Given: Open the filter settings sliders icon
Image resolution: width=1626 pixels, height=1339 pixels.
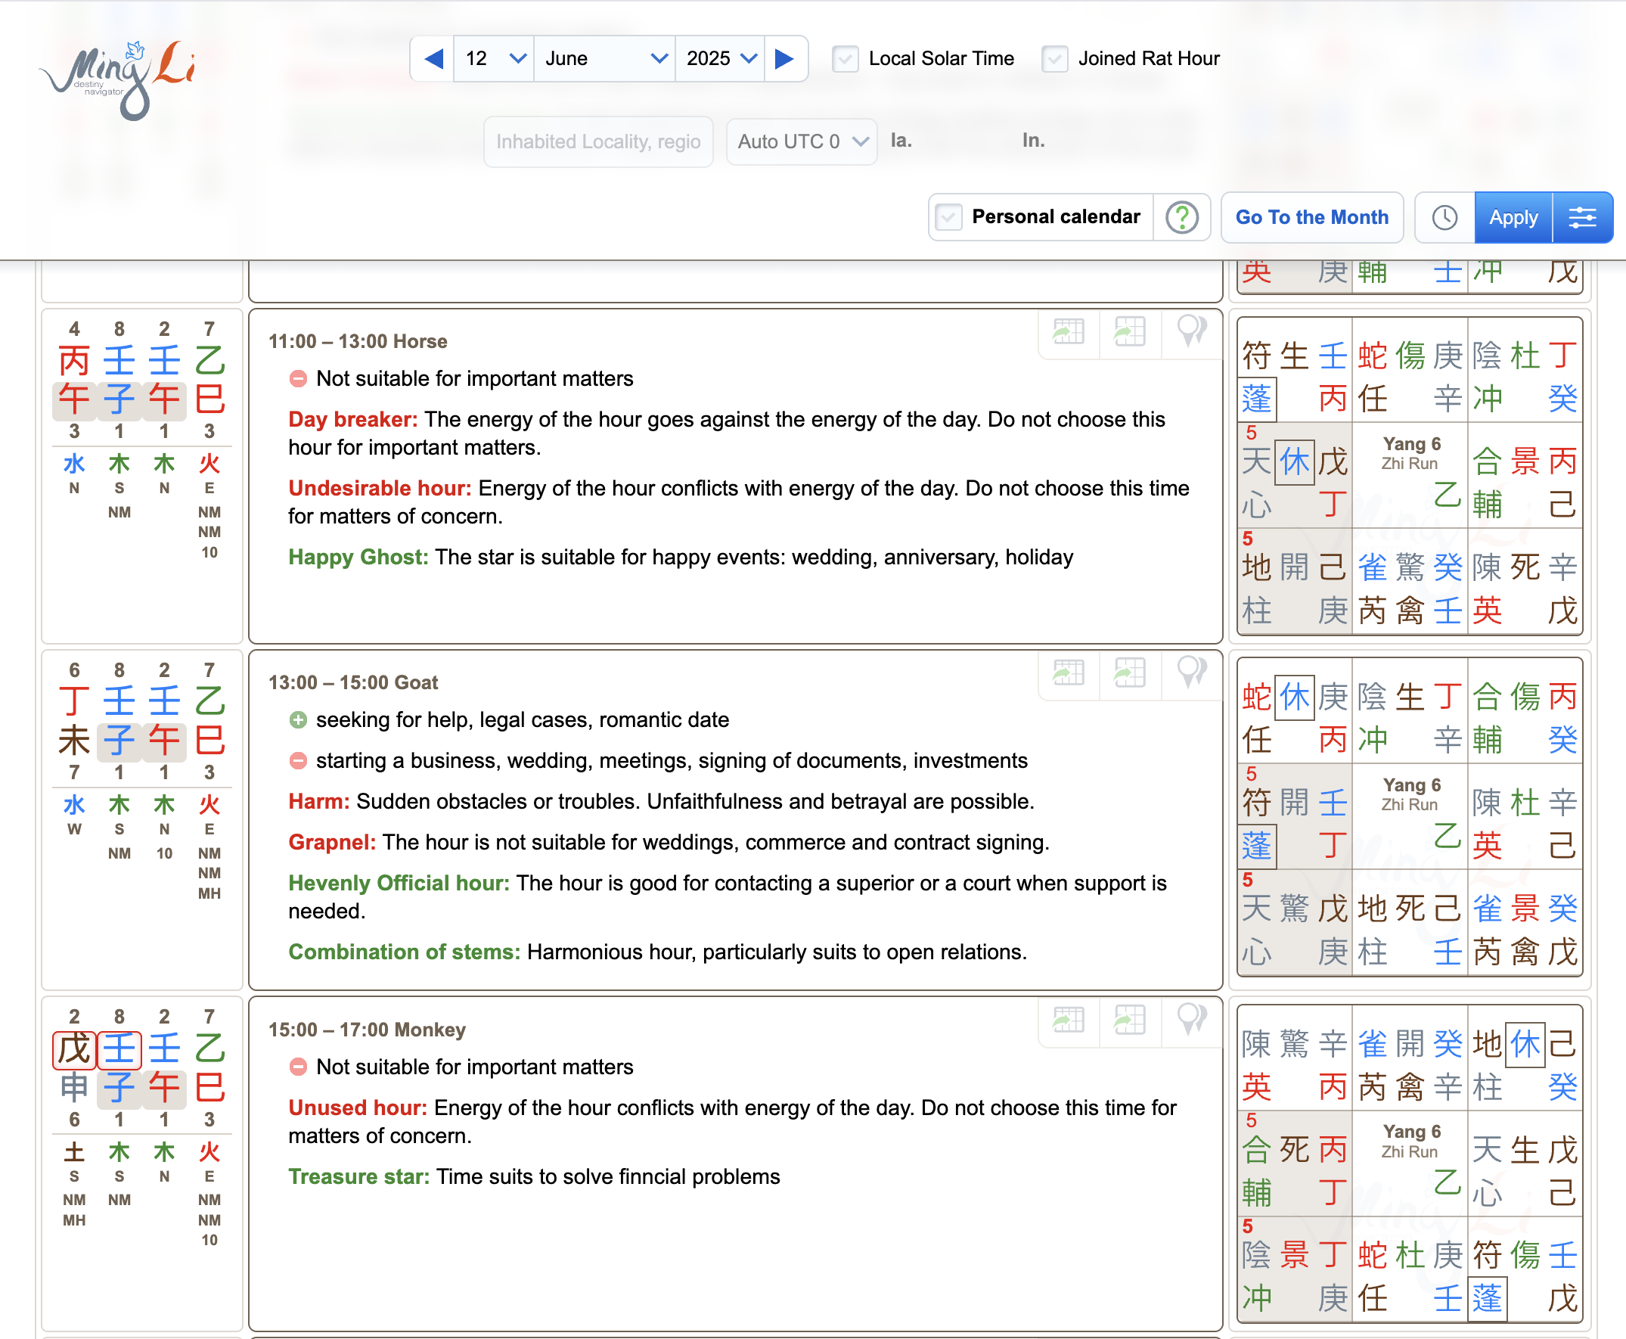Looking at the screenshot, I should [x=1582, y=217].
